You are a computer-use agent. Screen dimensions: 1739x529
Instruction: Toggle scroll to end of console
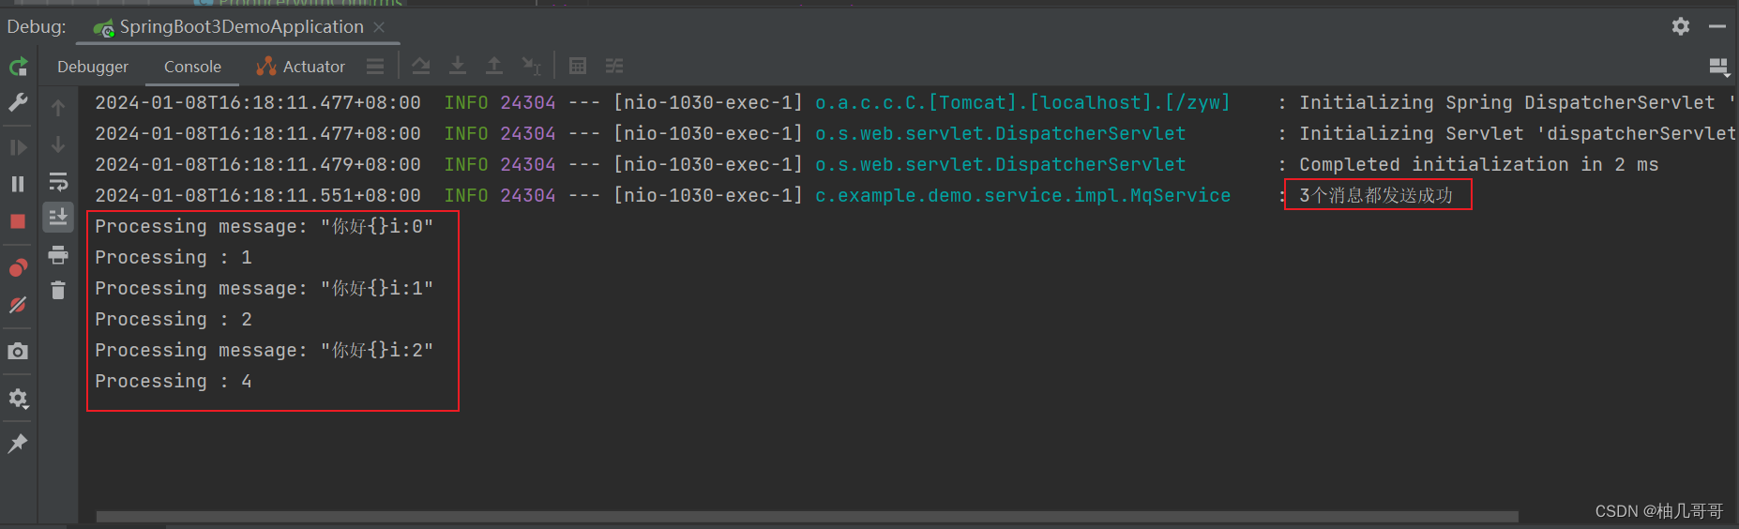[58, 218]
